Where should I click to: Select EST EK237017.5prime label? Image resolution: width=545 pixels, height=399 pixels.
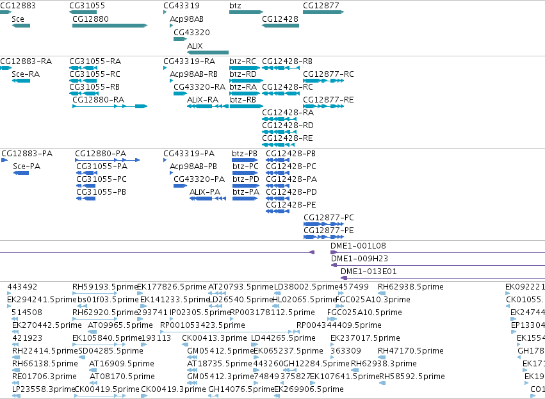click(365, 338)
